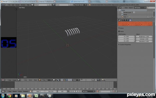Click the orange texture preview
156x98 pixels.
point(135,24)
